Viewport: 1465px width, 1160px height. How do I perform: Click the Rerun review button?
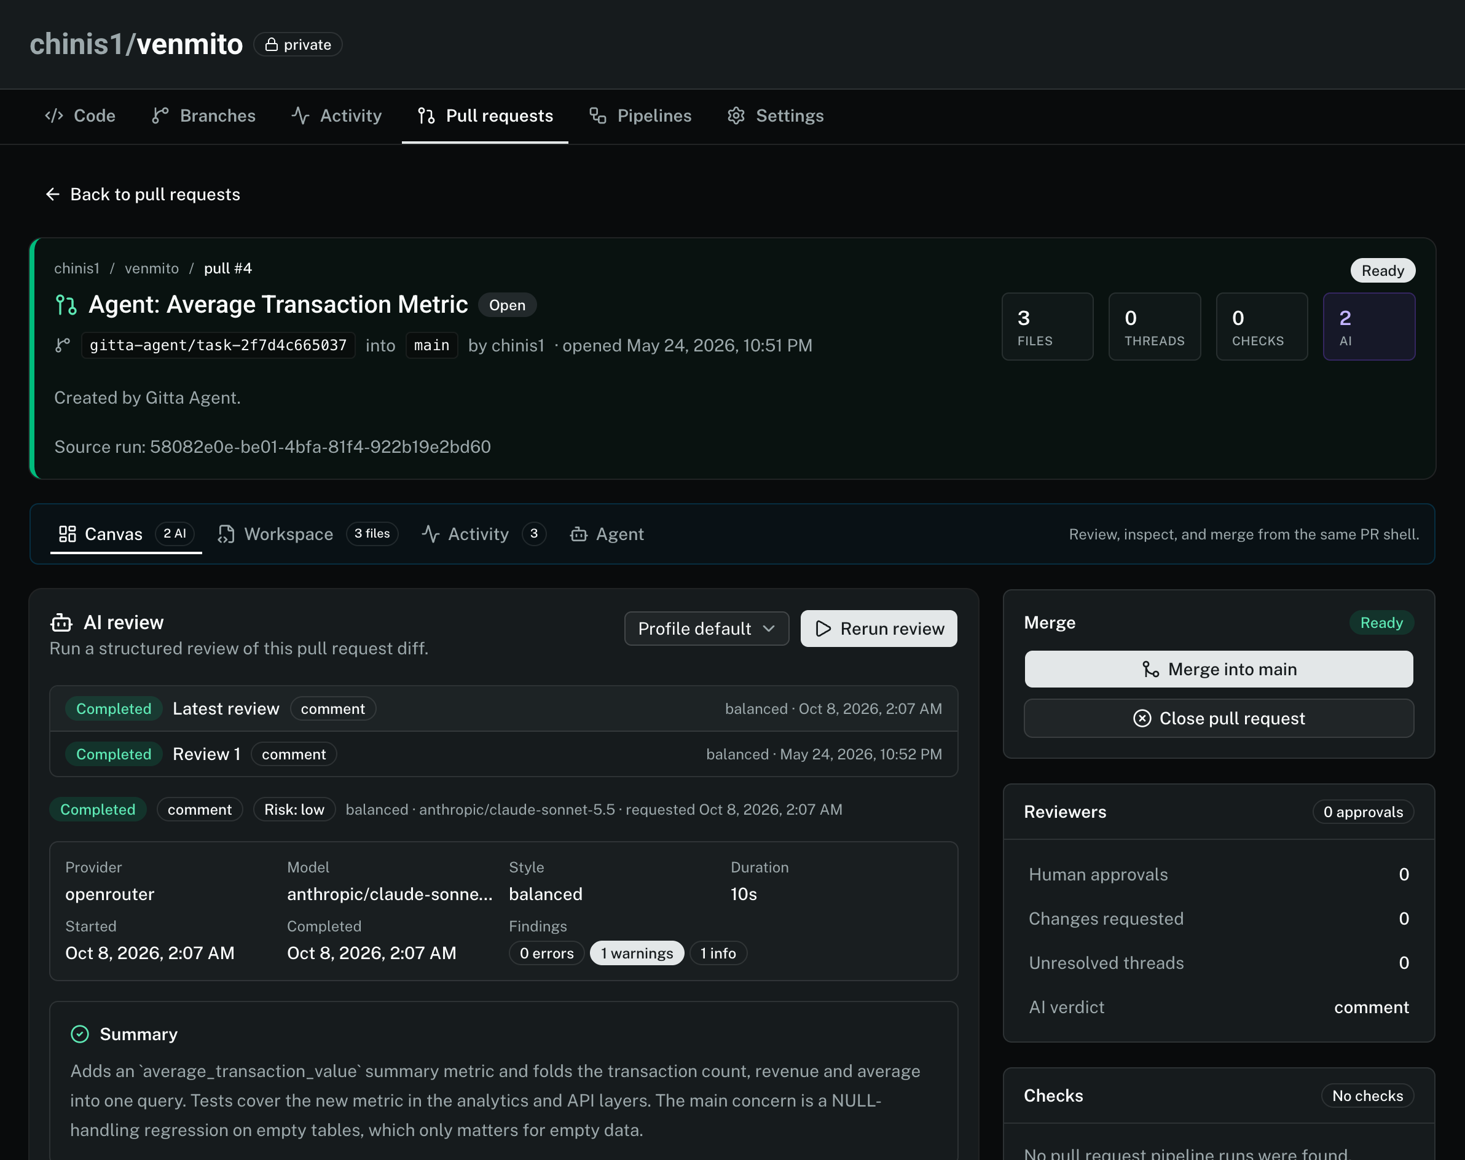click(879, 628)
